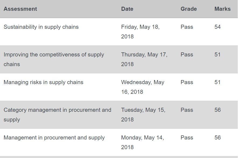Viewport: 238px width, 158px height.
Task: Select Sustainability in supply chains assessment
Action: coord(41,27)
